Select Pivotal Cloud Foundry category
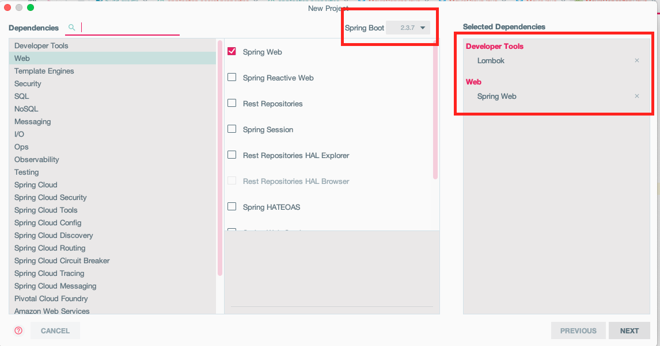Screen dimensions: 660x346 pos(112,298)
